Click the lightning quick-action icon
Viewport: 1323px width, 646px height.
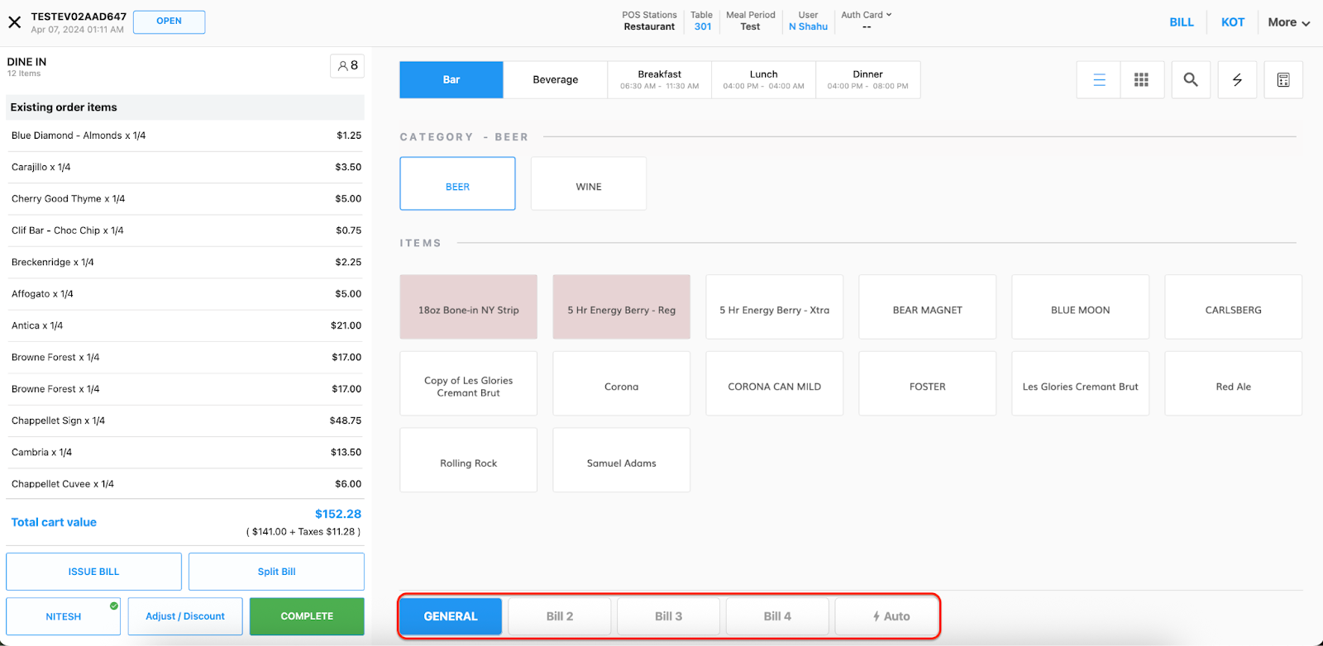pyautogui.click(x=1237, y=80)
